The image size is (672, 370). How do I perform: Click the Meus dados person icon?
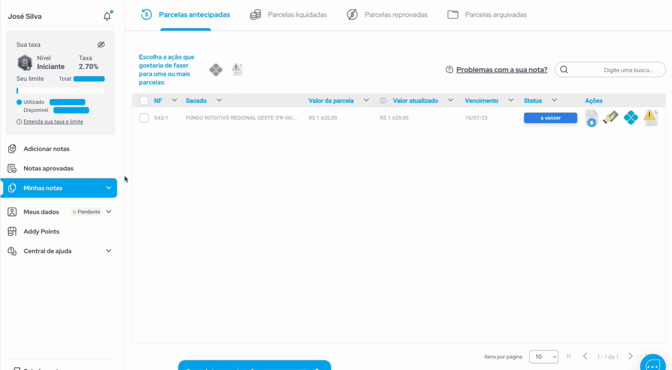click(x=12, y=212)
